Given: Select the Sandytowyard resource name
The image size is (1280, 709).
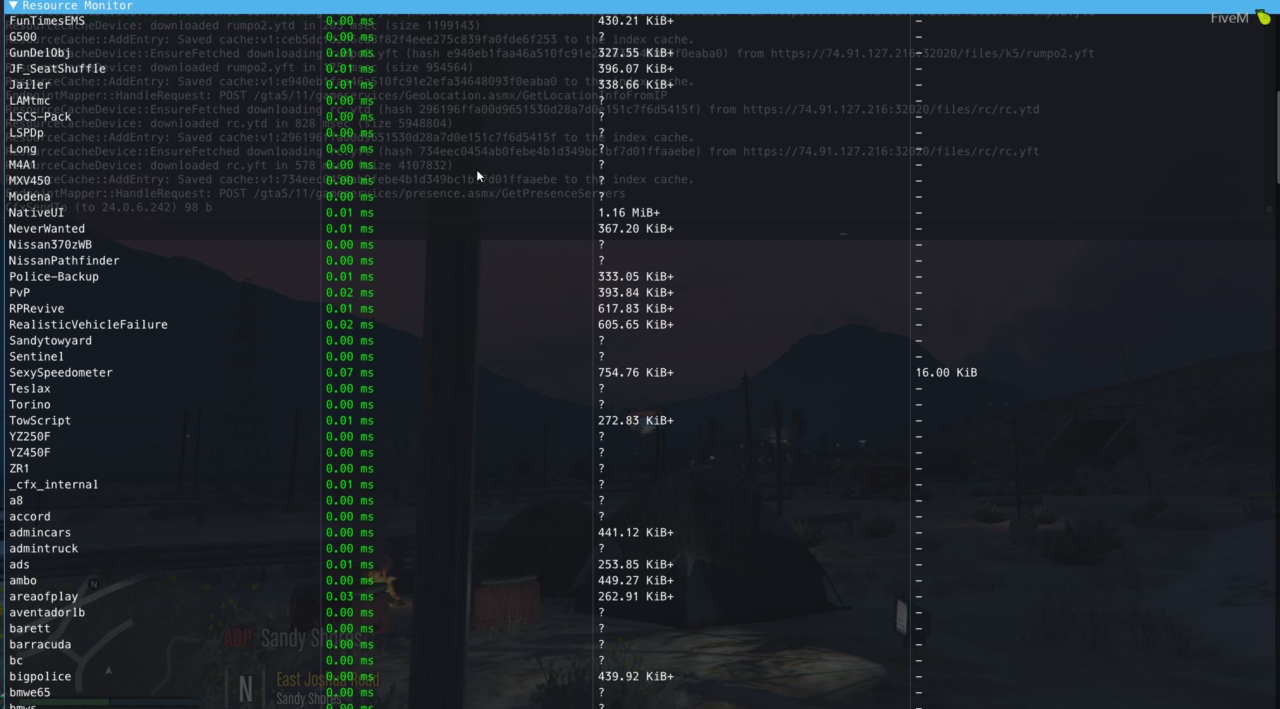Looking at the screenshot, I should [x=51, y=341].
